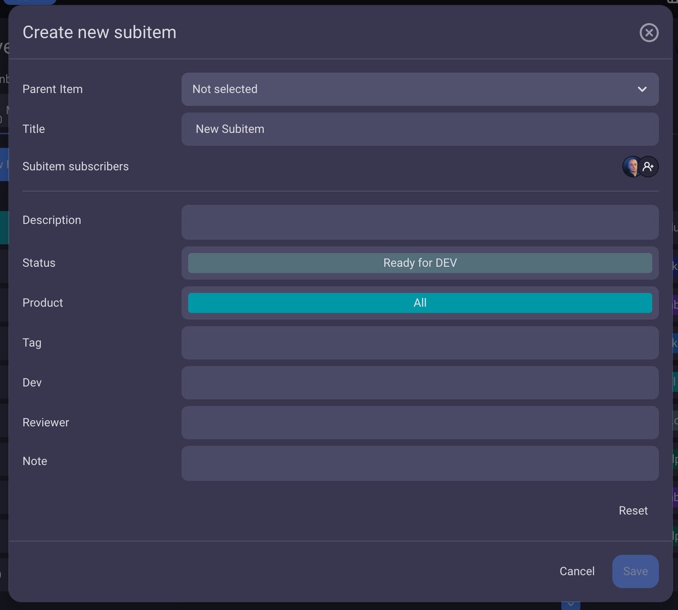Select the "Create new subitem" heading

click(x=99, y=32)
